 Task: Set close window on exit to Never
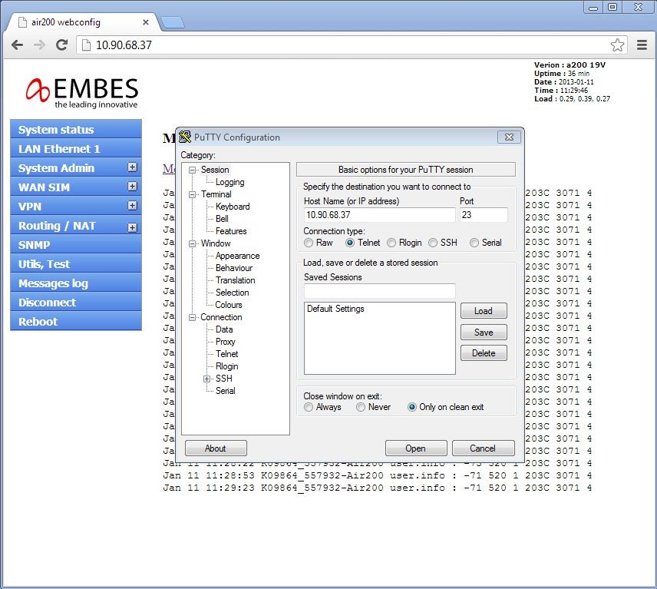(361, 407)
